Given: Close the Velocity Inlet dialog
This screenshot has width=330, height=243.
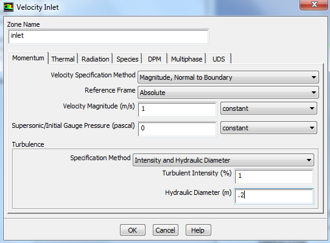Looking at the screenshot, I should pyautogui.click(x=314, y=4).
